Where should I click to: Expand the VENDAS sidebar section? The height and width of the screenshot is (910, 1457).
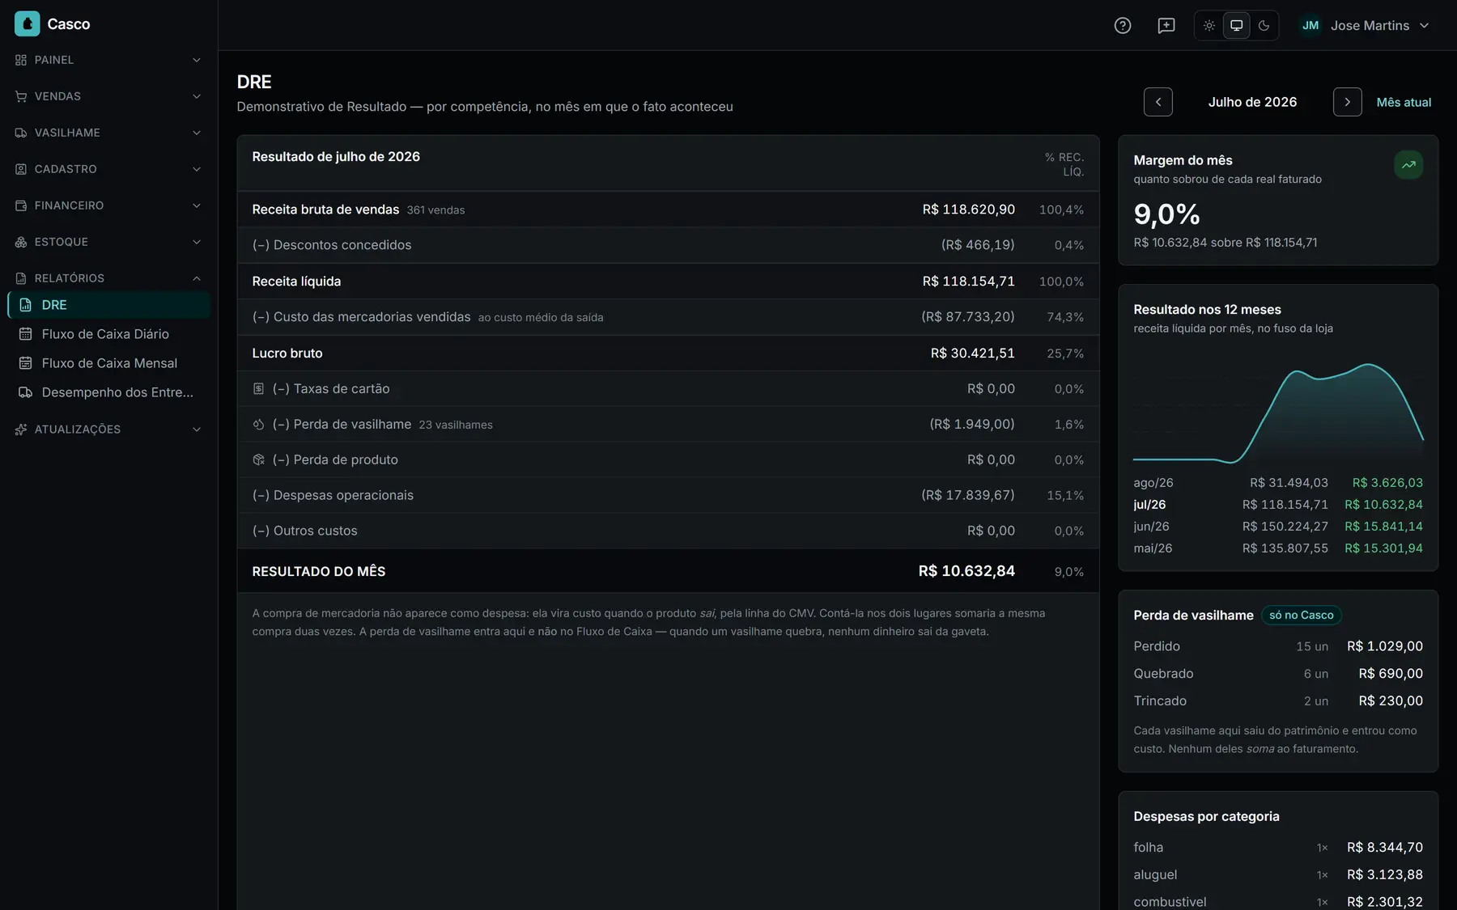pos(108,96)
